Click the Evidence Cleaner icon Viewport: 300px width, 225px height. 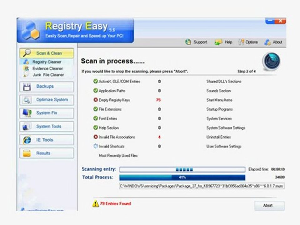[x=26, y=68]
